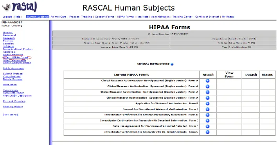Click Copy Protocol link
Viewport: 277px width, 145px height.
point(12,76)
